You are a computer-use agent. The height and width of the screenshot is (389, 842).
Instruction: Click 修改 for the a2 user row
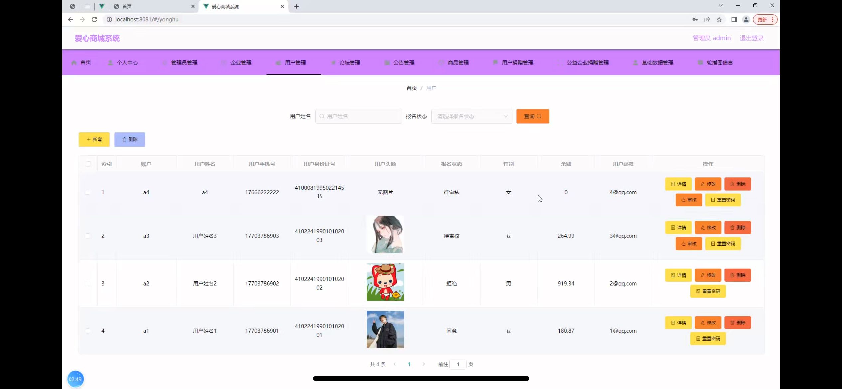pyautogui.click(x=708, y=275)
